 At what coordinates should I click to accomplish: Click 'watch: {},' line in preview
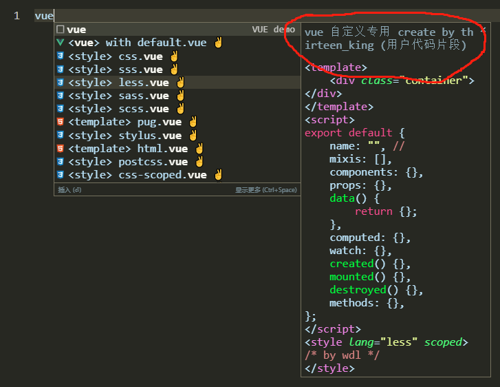(360, 251)
